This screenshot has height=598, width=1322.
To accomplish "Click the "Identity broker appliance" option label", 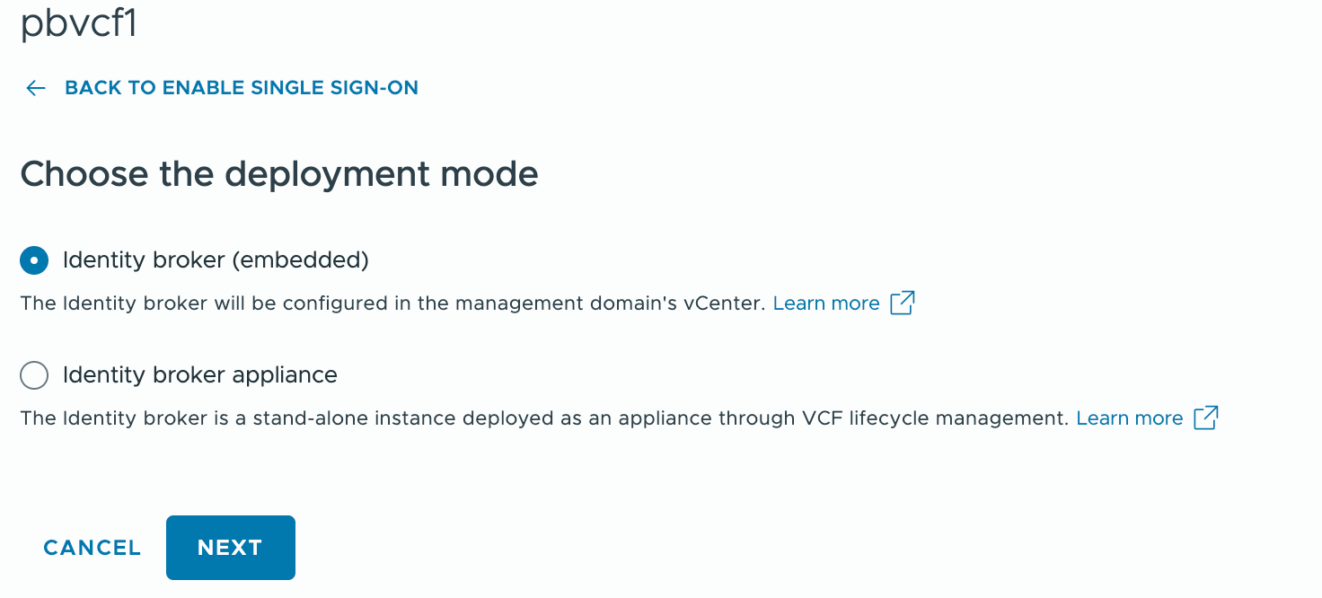I will coord(200,375).
